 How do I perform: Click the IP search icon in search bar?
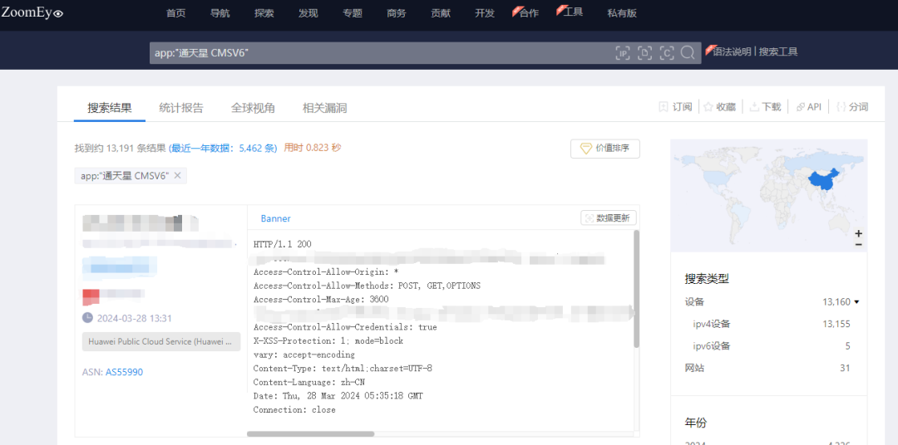tap(623, 53)
